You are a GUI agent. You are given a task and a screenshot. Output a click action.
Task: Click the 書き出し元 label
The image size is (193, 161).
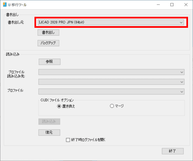click(16, 22)
